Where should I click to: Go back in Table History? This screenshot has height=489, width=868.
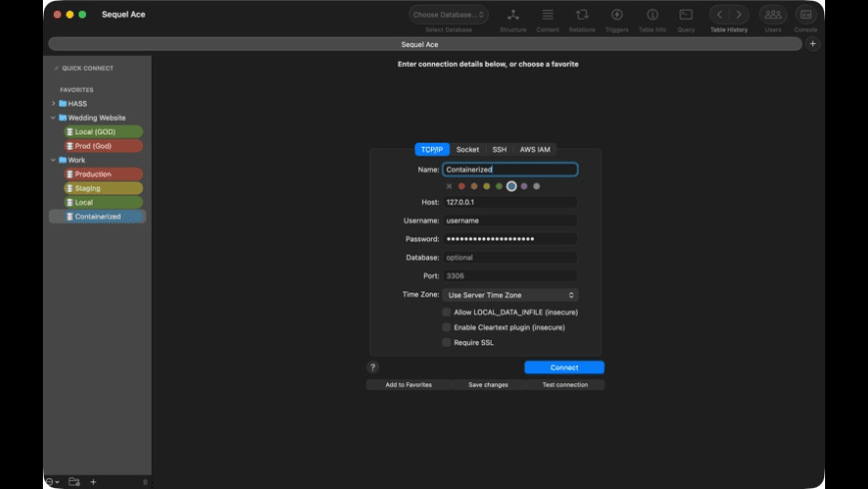click(719, 15)
